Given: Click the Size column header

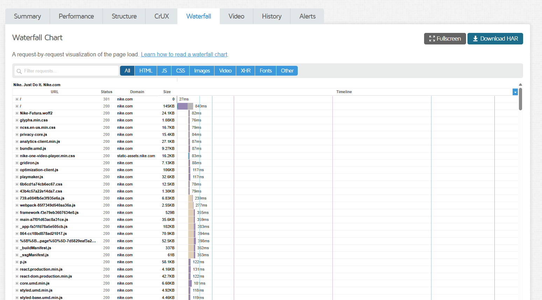Looking at the screenshot, I should pyautogui.click(x=167, y=92).
